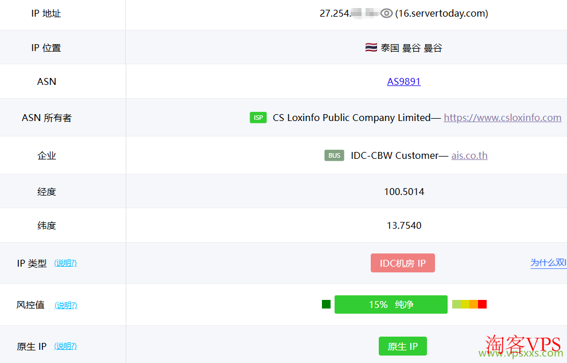Open 说明? help next to 风控值

65,305
